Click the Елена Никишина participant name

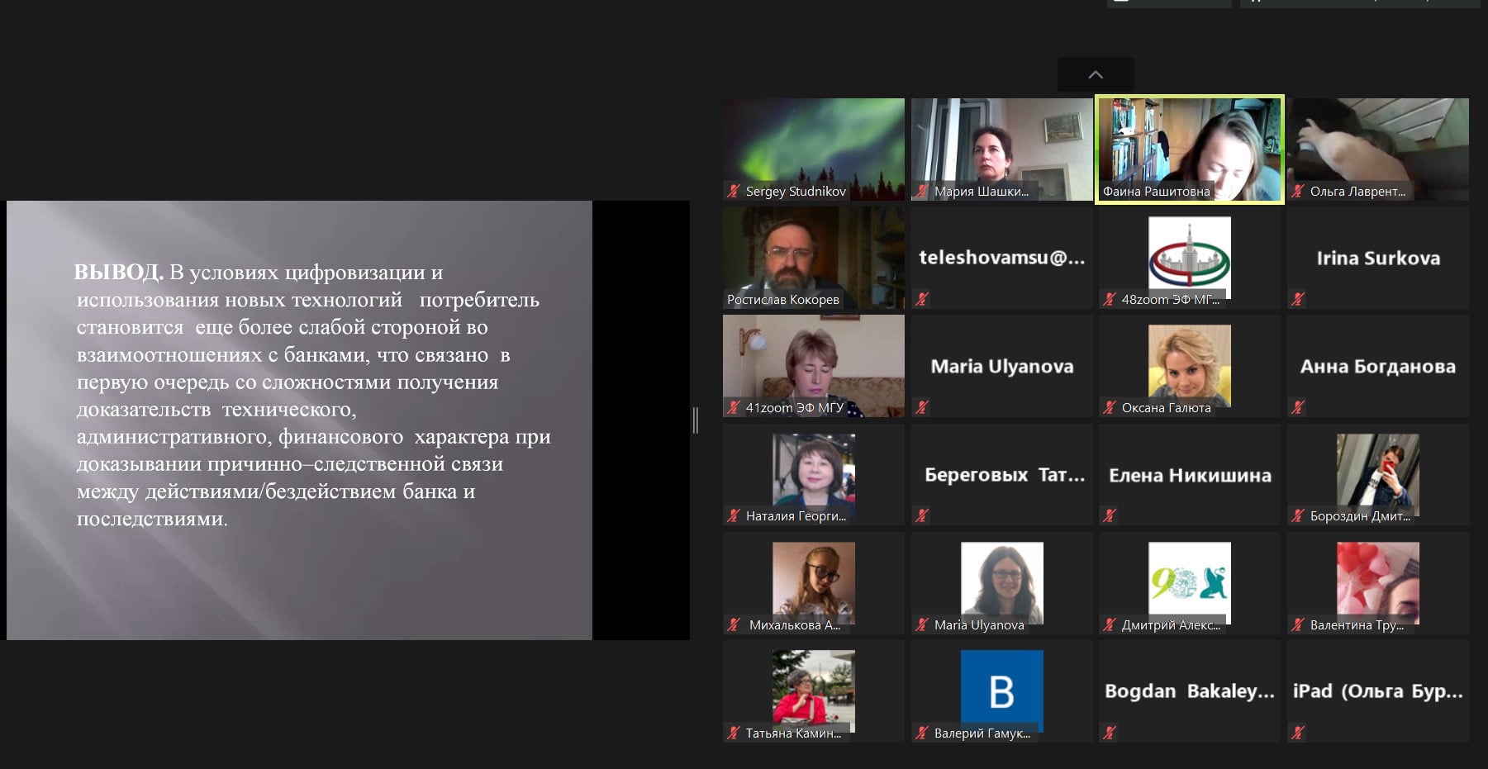(1190, 475)
